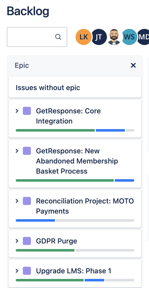Screen dimensions: 149x288
Task: Filter by JT avatar
Action: pos(99,37)
